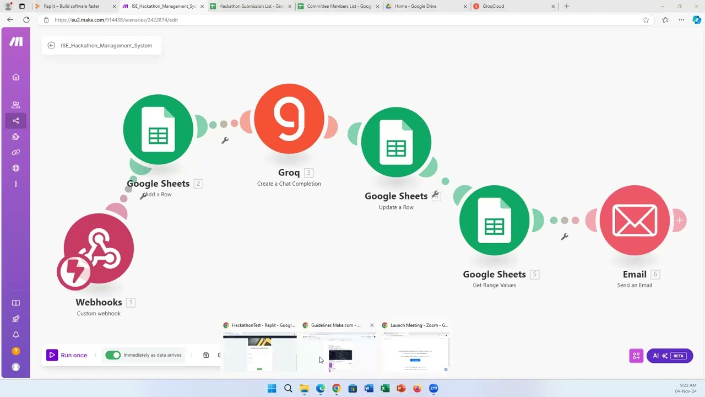Open Copilot icon in Edge toolbar
Image resolution: width=705 pixels, height=397 pixels.
pos(697,20)
